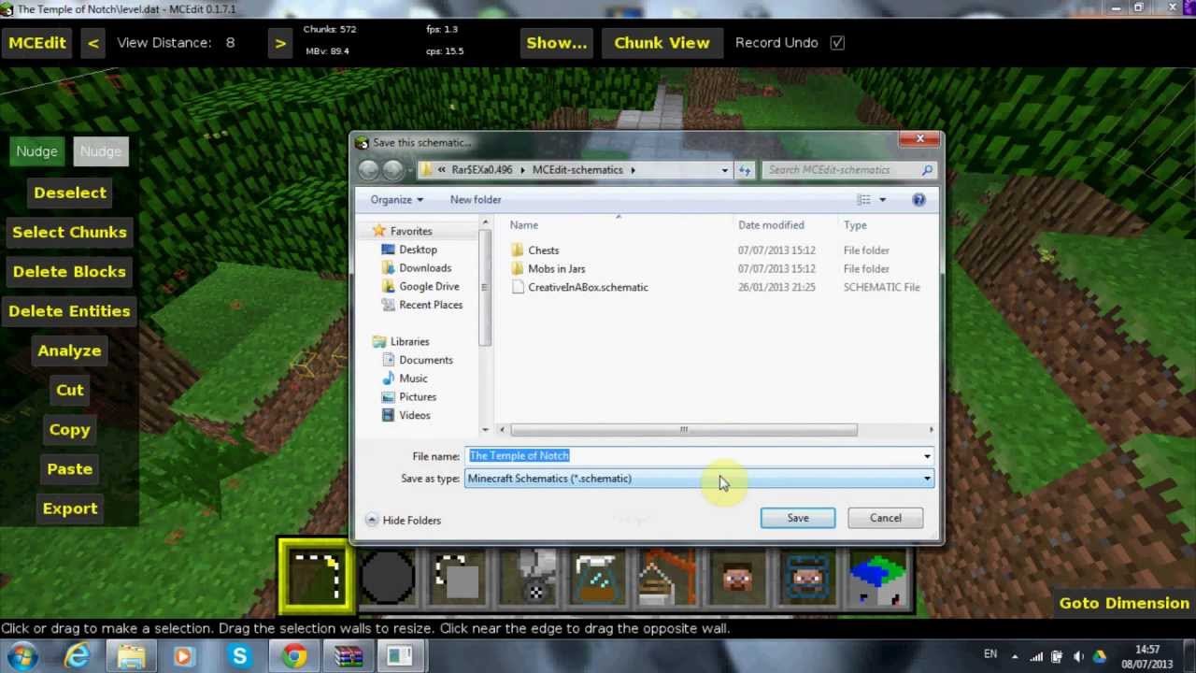Click Save in the dialog
The width and height of the screenshot is (1196, 673).
[x=798, y=518]
